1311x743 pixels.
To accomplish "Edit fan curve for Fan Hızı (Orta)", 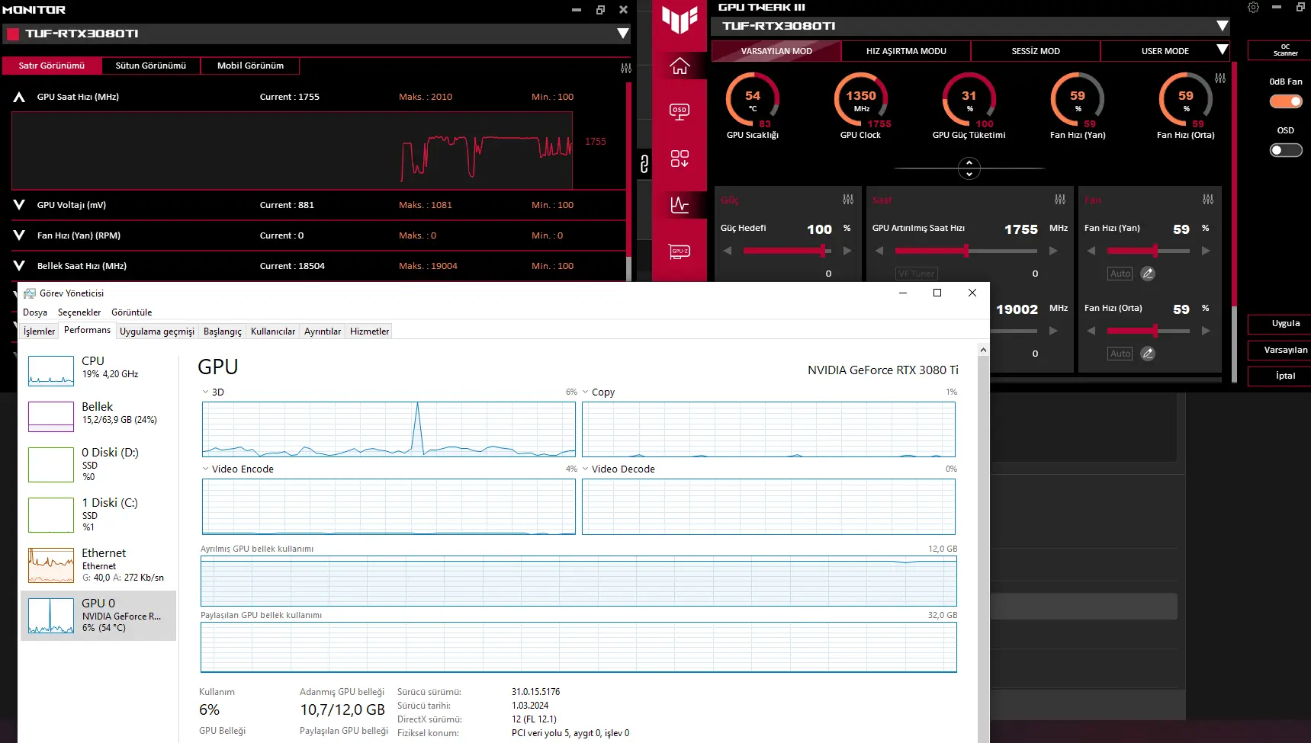I will 1148,354.
